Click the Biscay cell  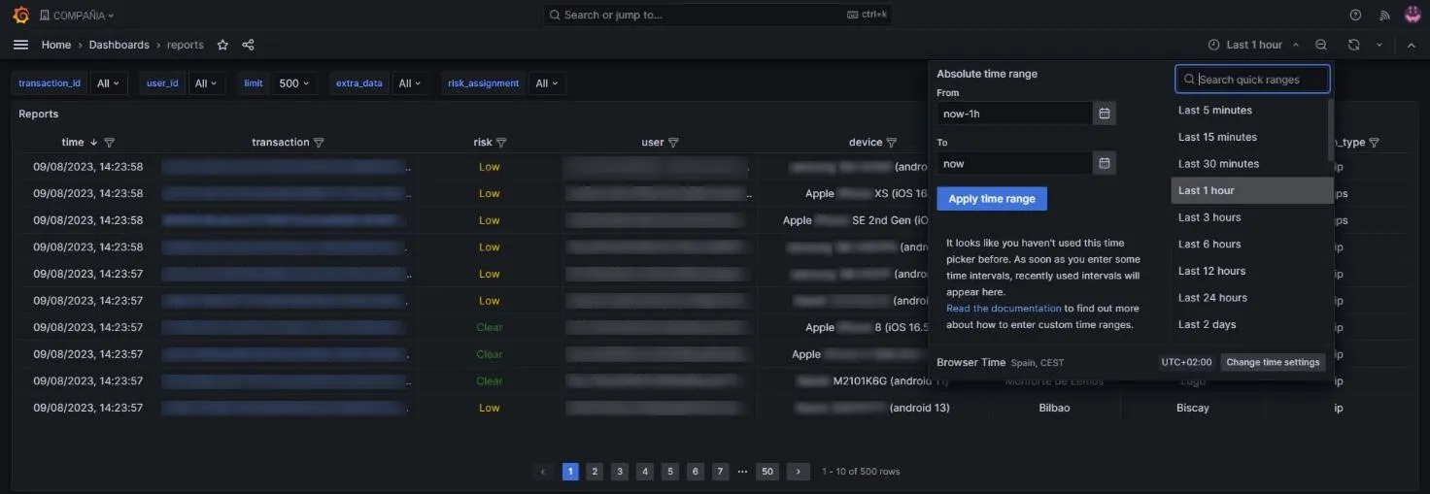[x=1193, y=408]
